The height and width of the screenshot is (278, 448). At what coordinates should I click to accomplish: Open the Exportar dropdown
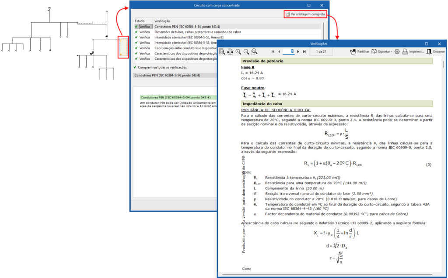click(381, 51)
